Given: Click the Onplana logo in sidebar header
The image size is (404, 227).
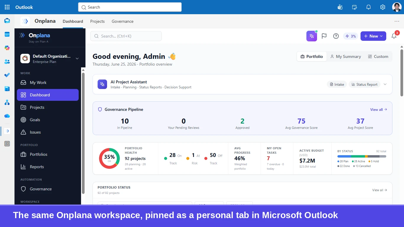Looking at the screenshot, I should [35, 35].
